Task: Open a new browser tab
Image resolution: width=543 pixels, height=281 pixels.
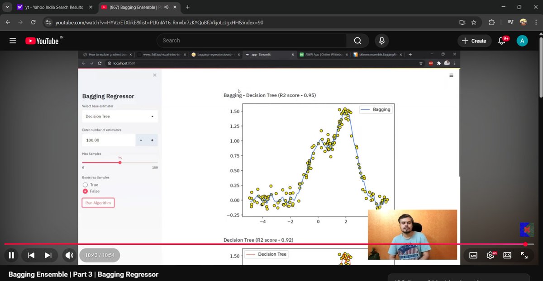Action: pos(188,7)
